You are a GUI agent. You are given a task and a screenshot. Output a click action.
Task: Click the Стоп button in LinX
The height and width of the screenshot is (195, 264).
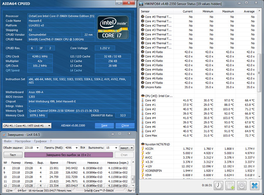pos(124,155)
